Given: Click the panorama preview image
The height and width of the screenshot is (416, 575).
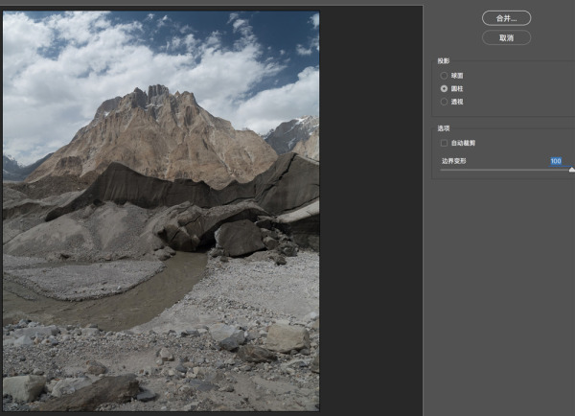Looking at the screenshot, I should point(161,211).
